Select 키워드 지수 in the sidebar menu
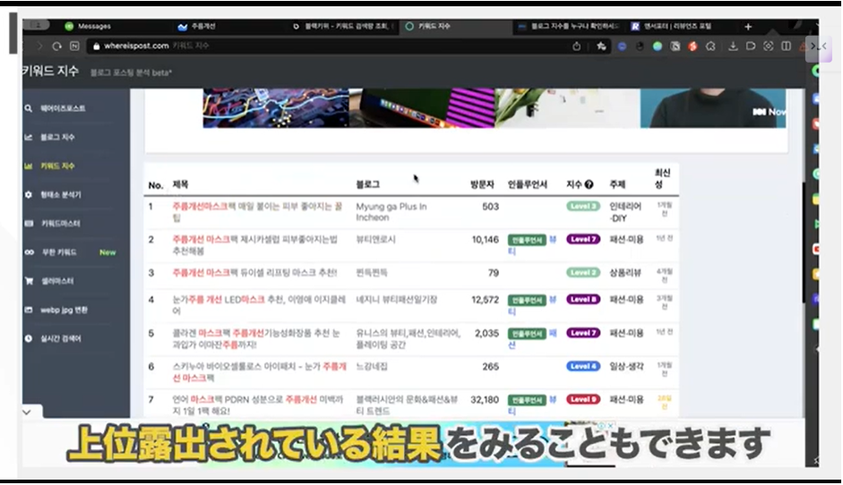Image resolution: width=843 pixels, height=485 pixels. (x=57, y=166)
